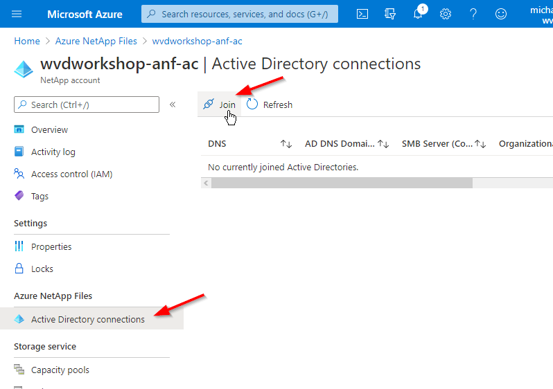Screen dimensions: 553x389
Task: Click inside the global search resources box
Action: [240, 14]
